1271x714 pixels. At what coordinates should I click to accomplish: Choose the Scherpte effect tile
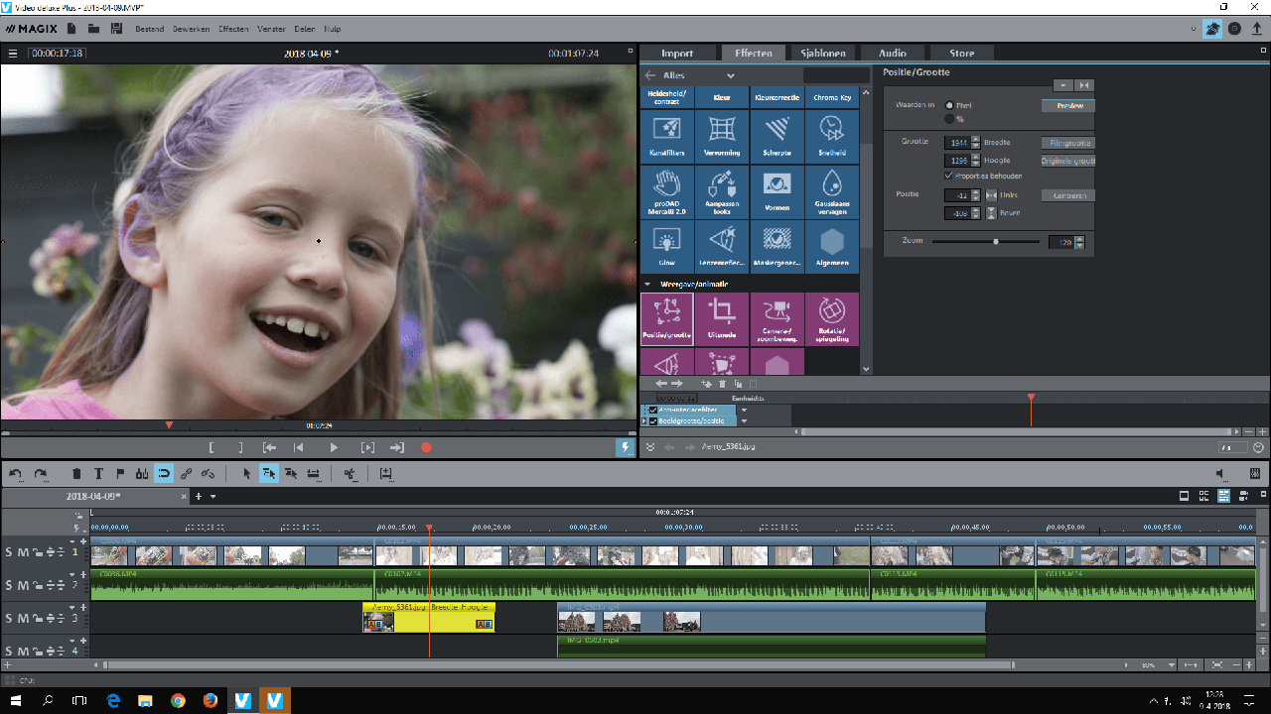777,136
